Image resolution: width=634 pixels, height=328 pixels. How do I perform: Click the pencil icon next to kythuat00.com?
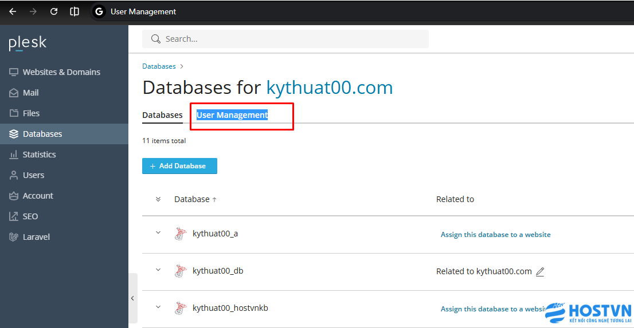(x=539, y=271)
